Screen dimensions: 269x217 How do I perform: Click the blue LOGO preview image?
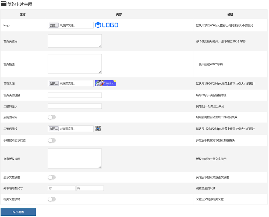point(107,25)
